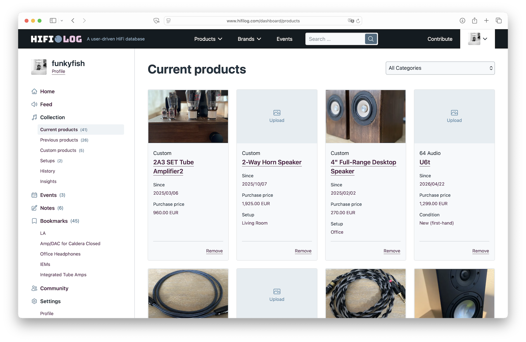Click the Collection music note icon
Viewport: 526px width, 342px height.
(x=34, y=117)
